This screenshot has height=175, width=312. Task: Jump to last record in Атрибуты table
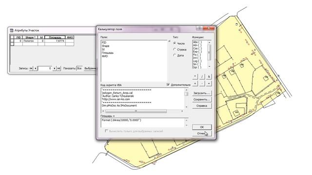click(x=58, y=68)
